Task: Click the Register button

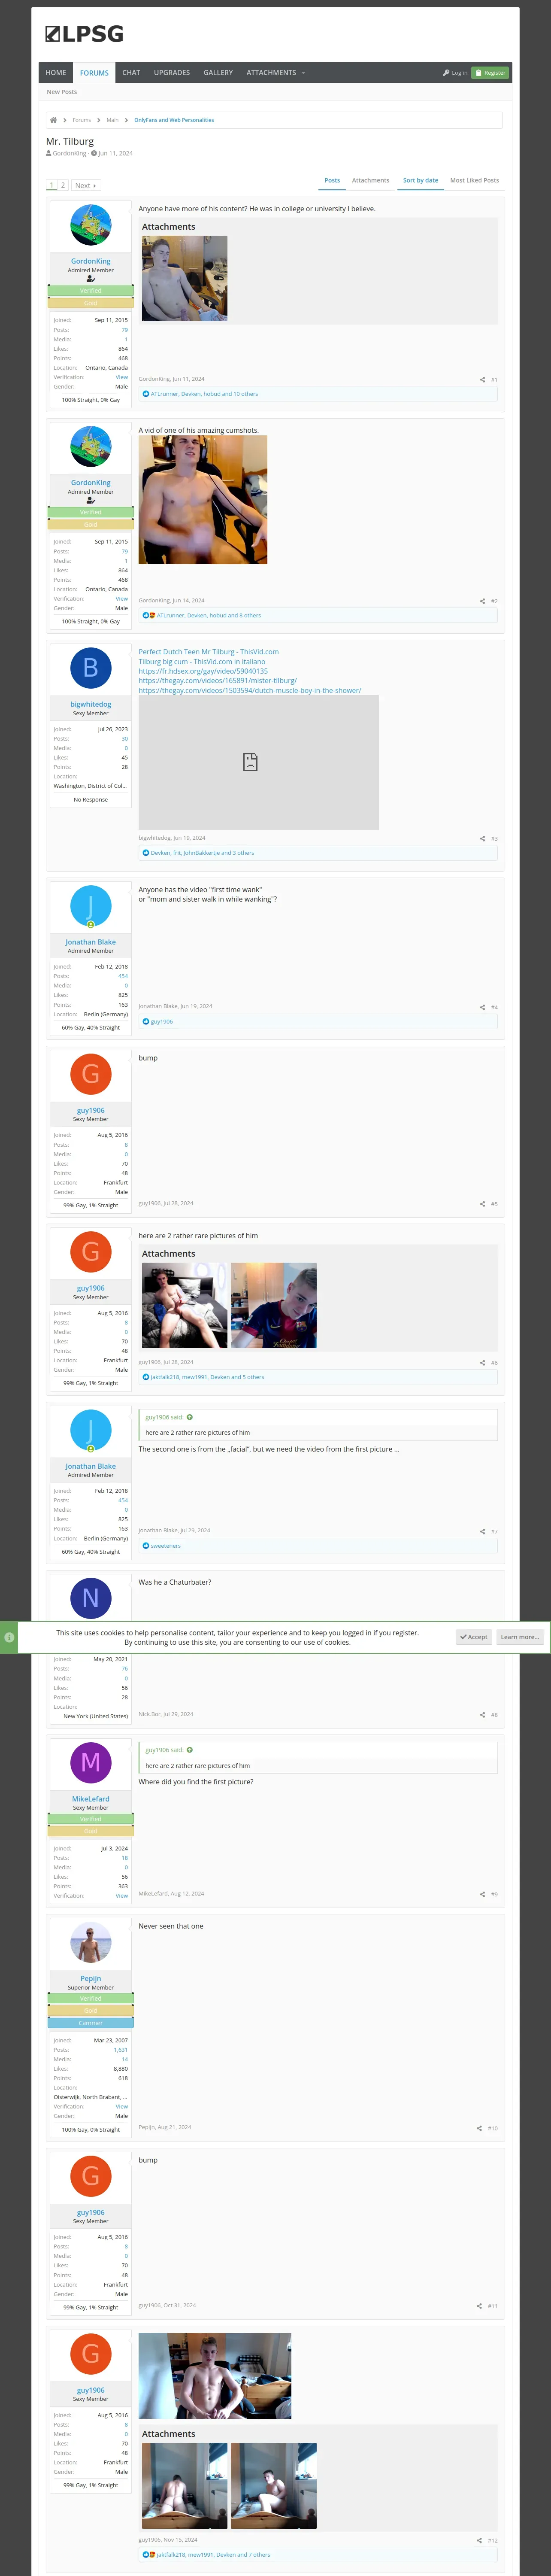Action: 490,73
